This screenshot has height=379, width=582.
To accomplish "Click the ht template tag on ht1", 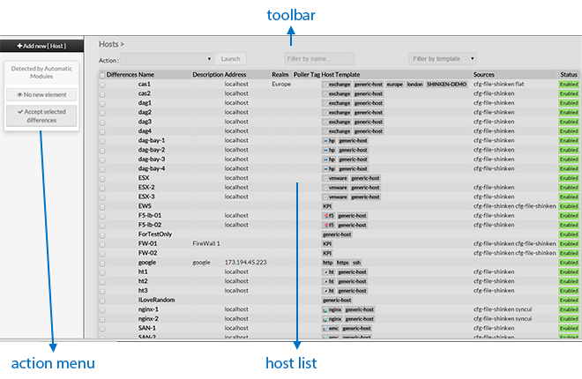I will 330,271.
